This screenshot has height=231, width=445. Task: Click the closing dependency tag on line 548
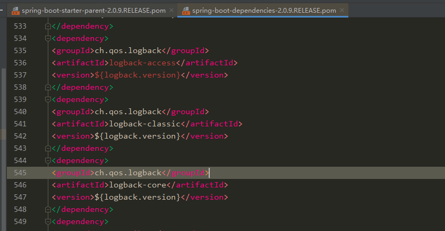click(x=83, y=209)
